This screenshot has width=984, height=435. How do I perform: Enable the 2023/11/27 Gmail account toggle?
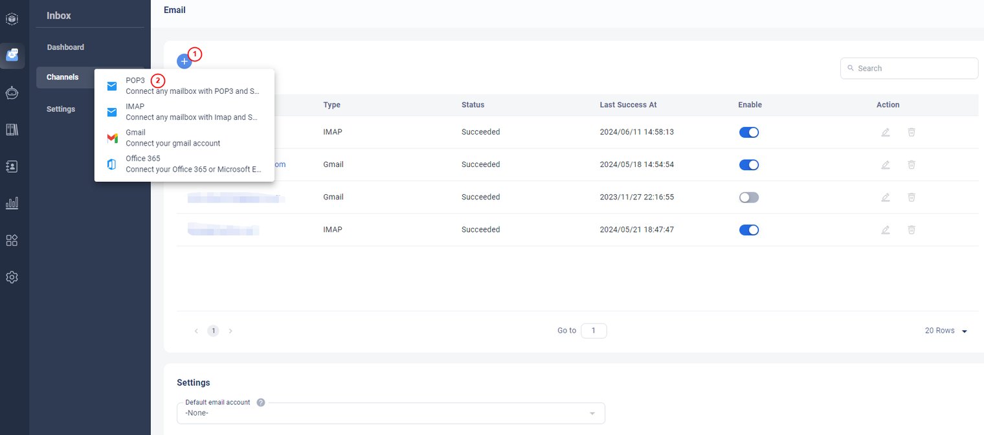click(748, 197)
